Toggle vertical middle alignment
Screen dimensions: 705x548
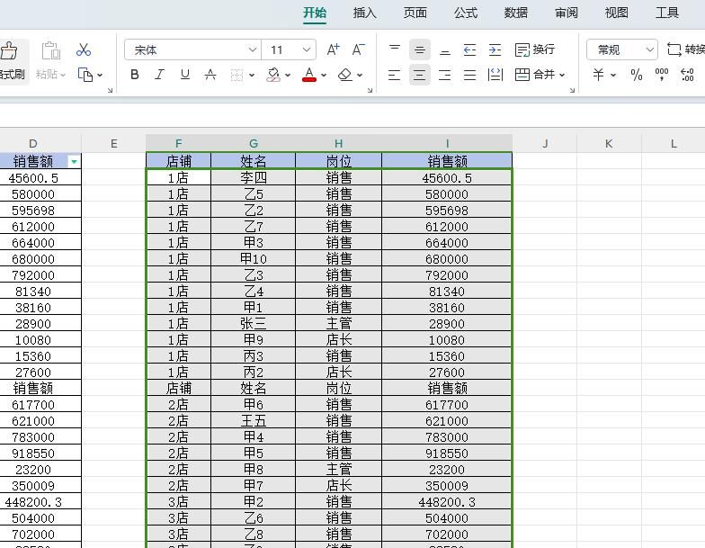[x=419, y=49]
